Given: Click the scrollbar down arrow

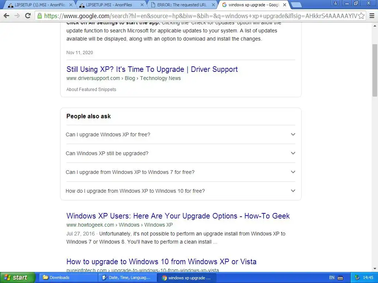Looking at the screenshot, I should 375,269.
